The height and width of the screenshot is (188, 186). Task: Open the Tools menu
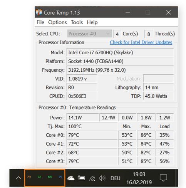pyautogui.click(x=77, y=22)
